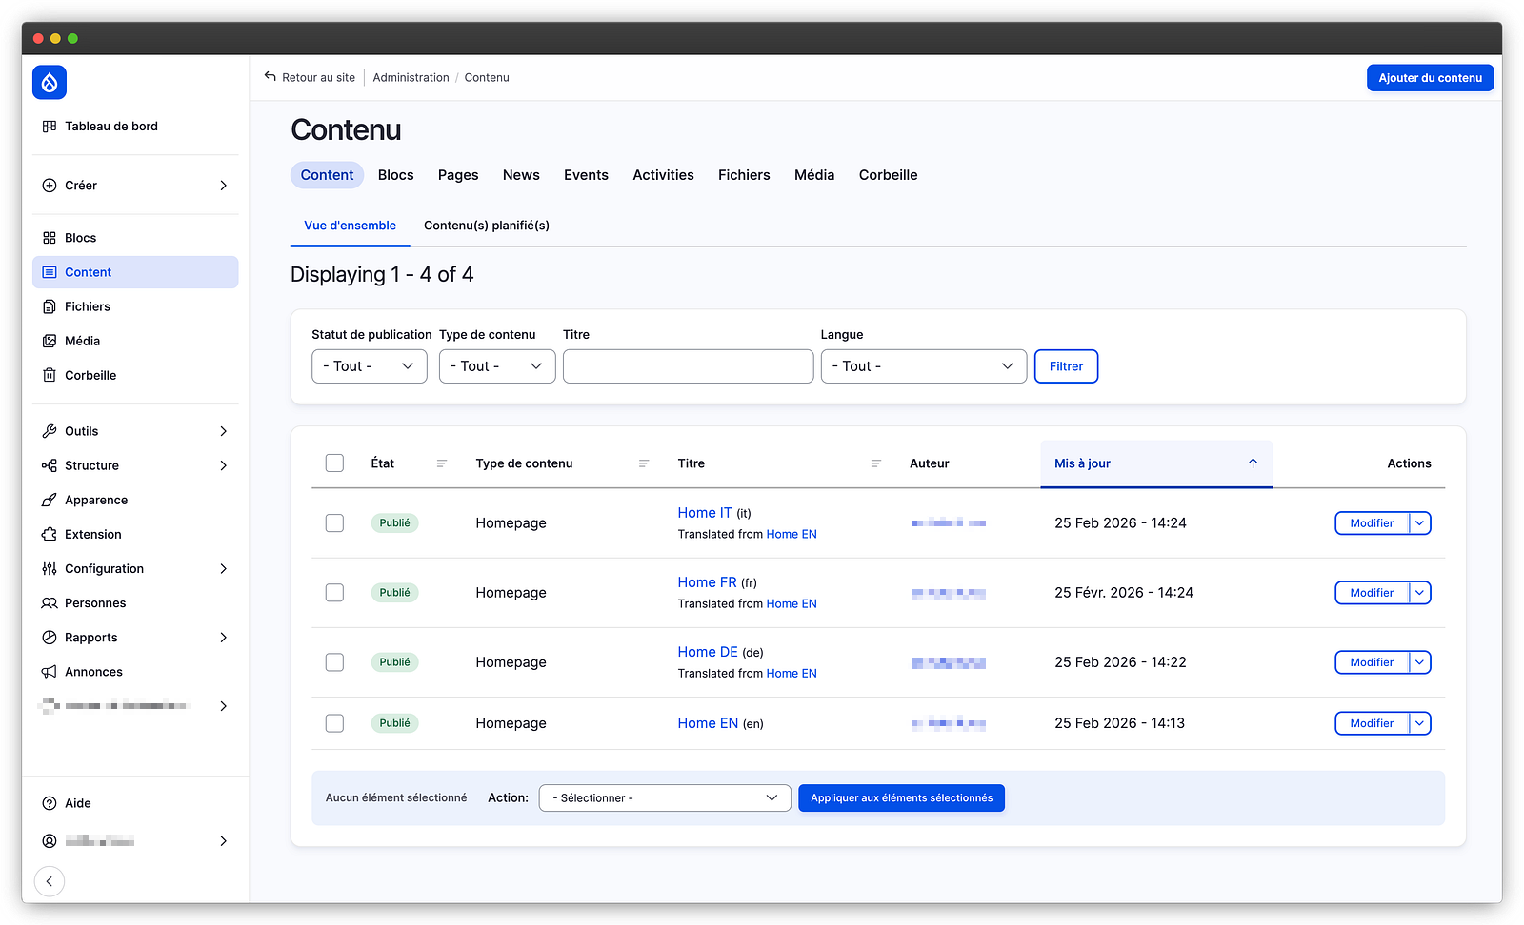1524x925 pixels.
Task: Click the Fichiers icon in sidebar
Action: (x=50, y=306)
